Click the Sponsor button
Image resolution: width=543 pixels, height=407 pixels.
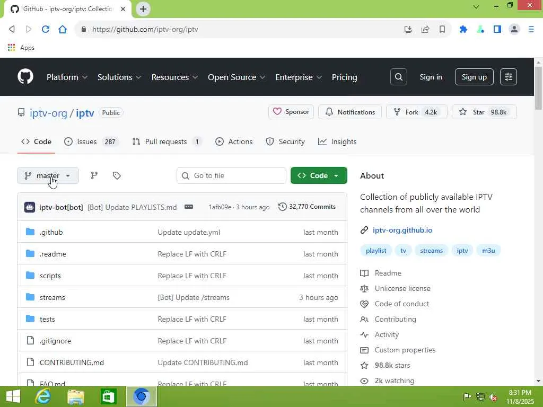point(291,112)
